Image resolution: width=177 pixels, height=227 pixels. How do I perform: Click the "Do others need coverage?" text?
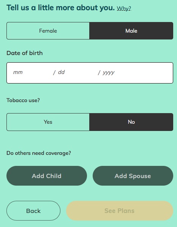click(39, 153)
